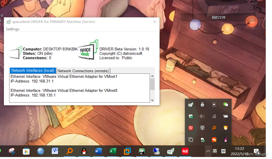The height and width of the screenshot is (159, 272).
Task: Open the Wi-Fi network tray icon
Action: [x=214, y=116]
